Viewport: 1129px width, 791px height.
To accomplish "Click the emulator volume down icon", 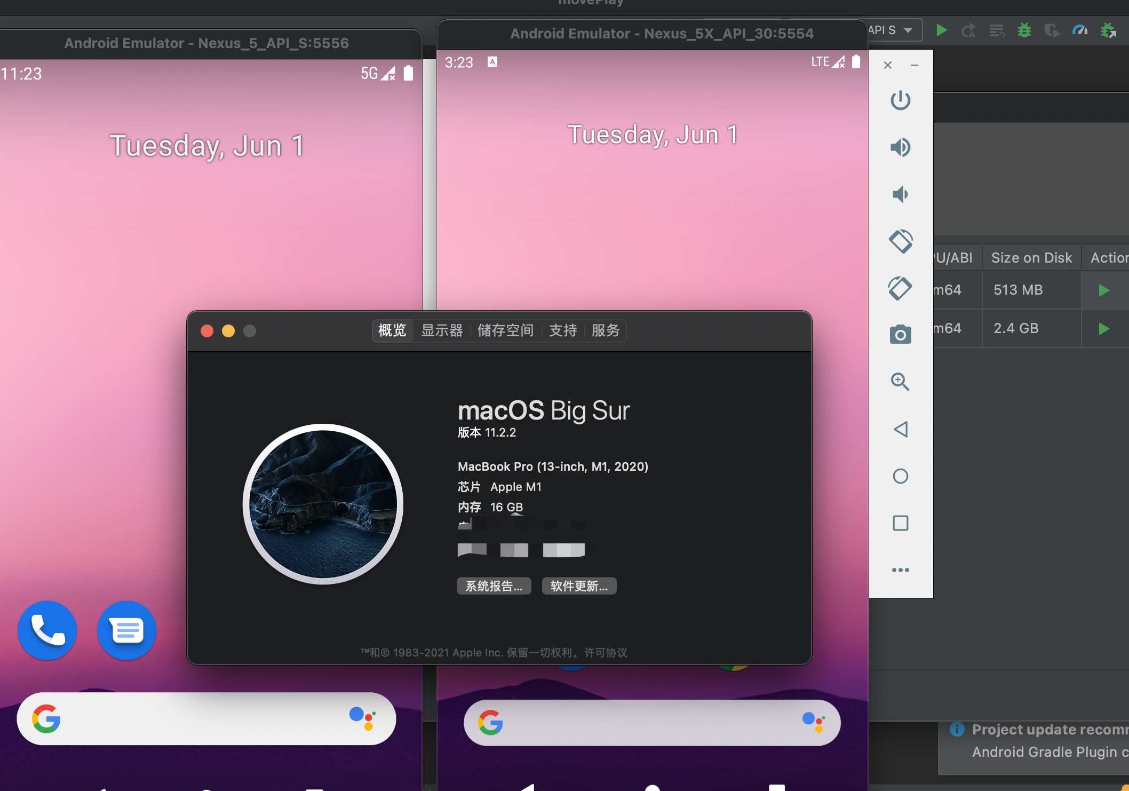I will (x=900, y=194).
